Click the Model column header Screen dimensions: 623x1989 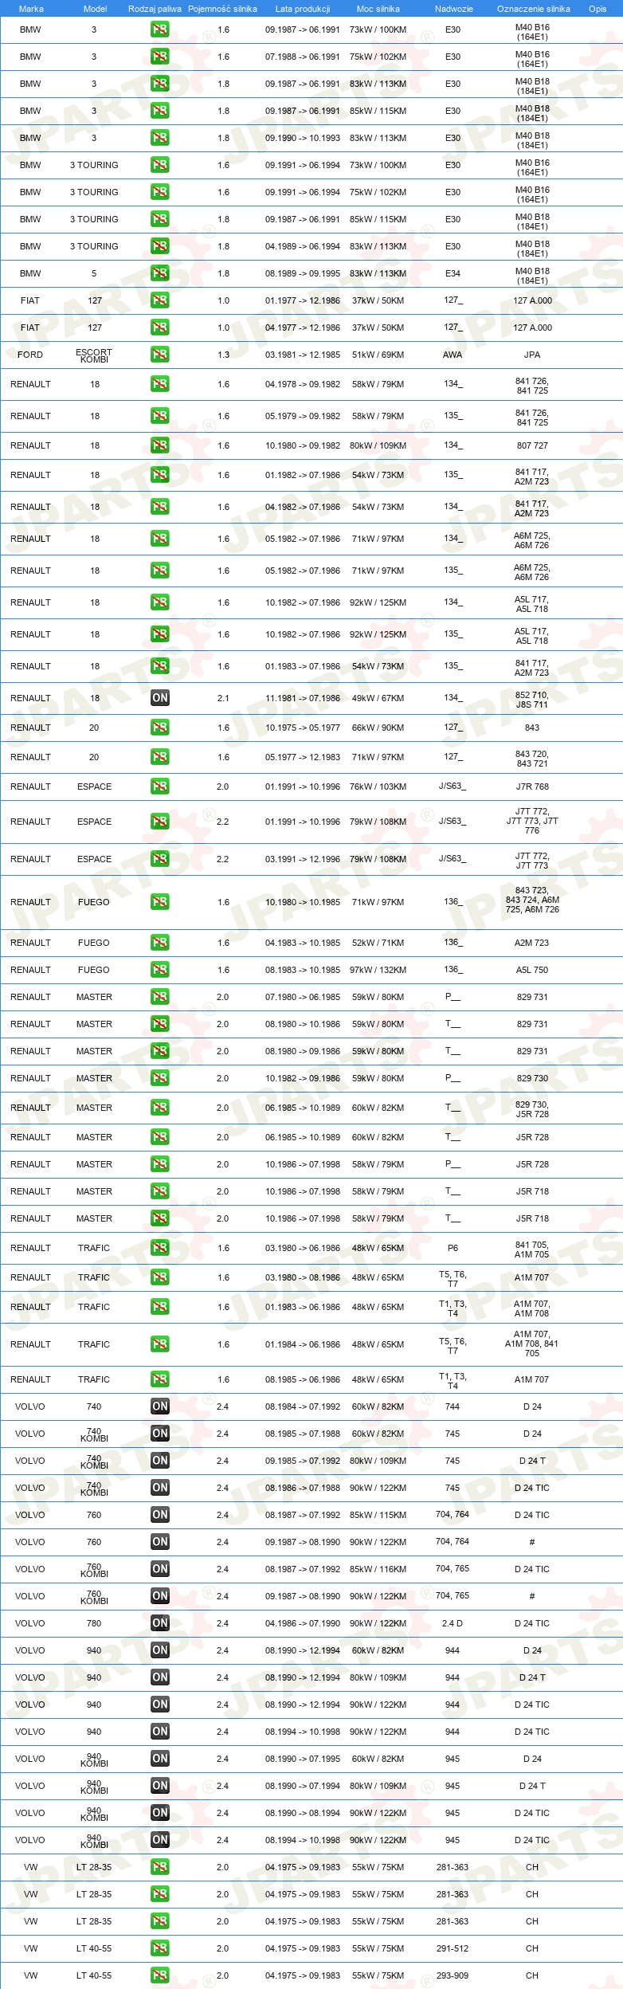[95, 9]
